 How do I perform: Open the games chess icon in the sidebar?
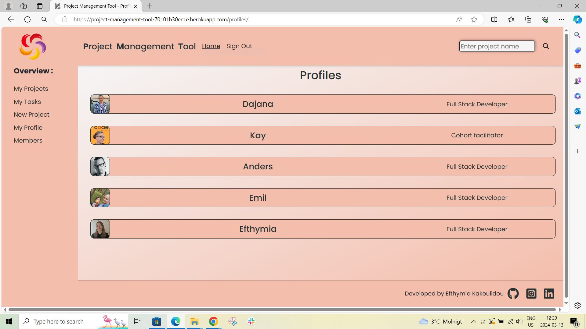(577, 80)
